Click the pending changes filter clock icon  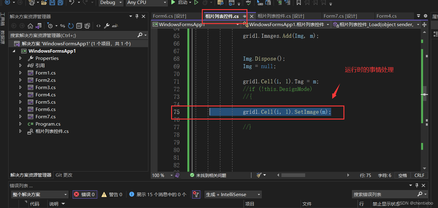[50, 26]
